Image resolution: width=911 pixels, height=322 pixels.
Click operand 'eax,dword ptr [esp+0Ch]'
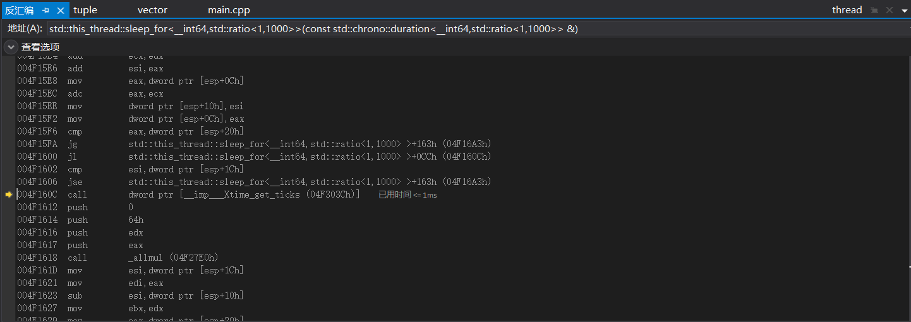click(186, 81)
